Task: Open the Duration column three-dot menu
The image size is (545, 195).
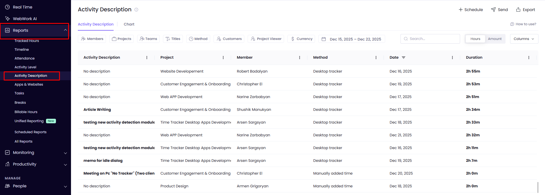Action: click(x=529, y=58)
